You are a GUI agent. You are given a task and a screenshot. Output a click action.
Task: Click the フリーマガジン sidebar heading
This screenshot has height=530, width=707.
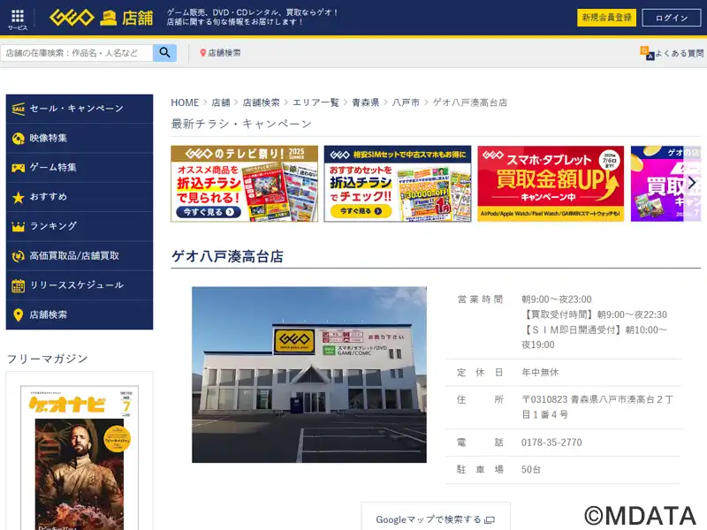[x=48, y=359]
